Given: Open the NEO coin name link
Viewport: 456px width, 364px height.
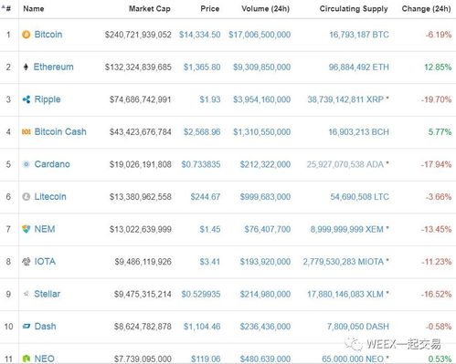Looking at the screenshot, I should coord(45,359).
